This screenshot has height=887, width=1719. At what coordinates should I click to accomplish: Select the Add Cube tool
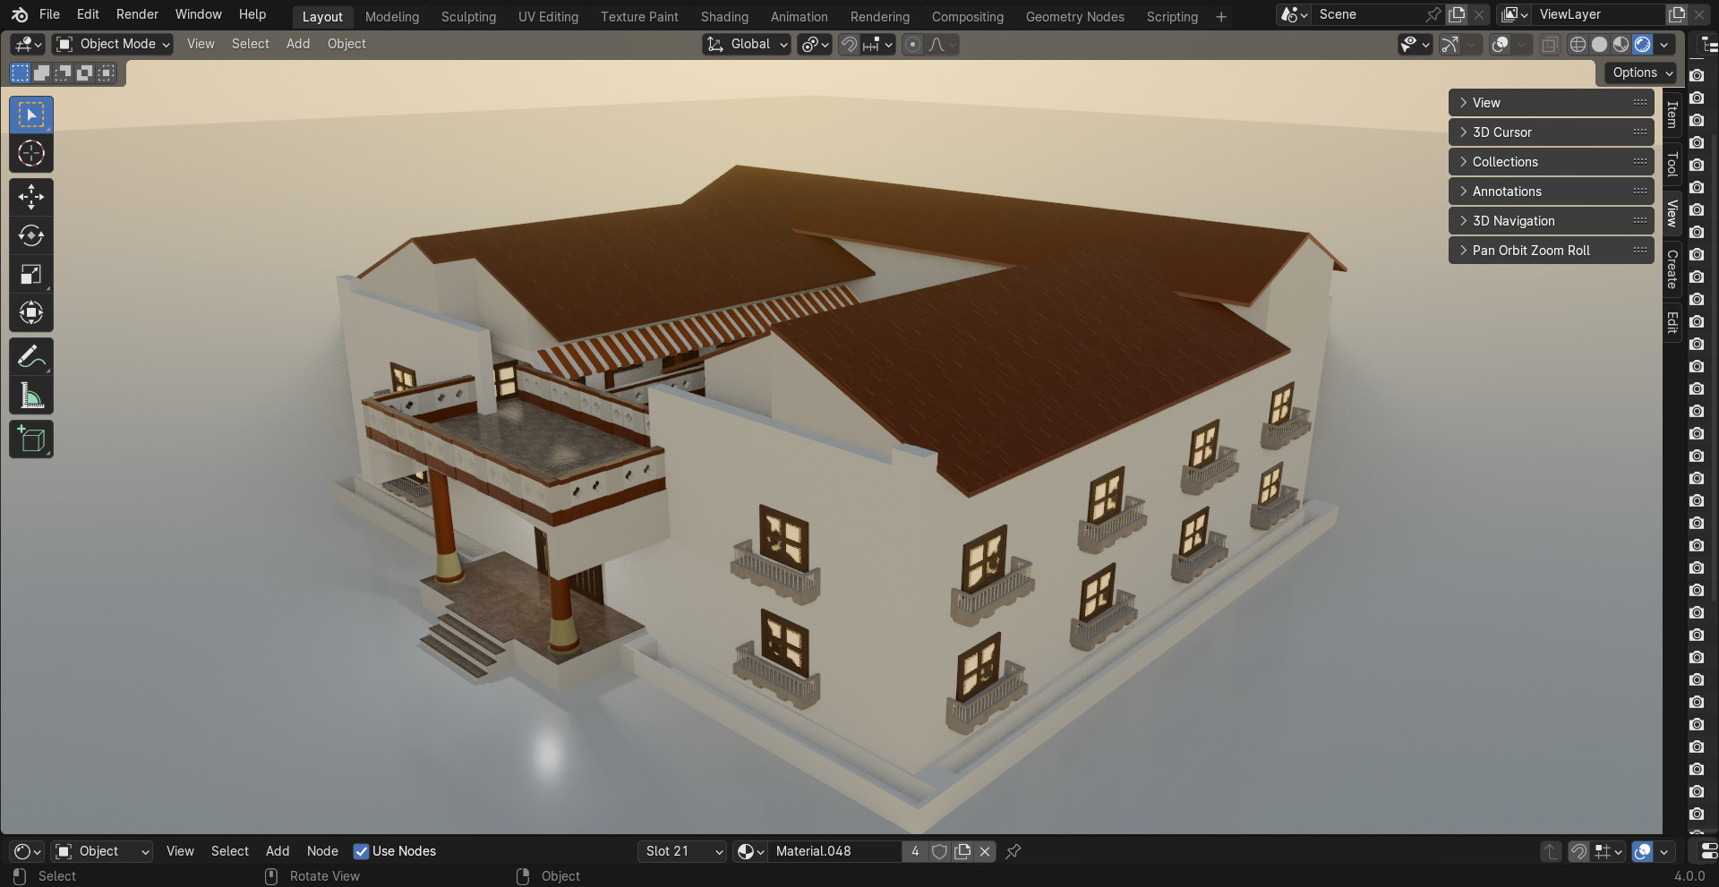[x=31, y=439]
